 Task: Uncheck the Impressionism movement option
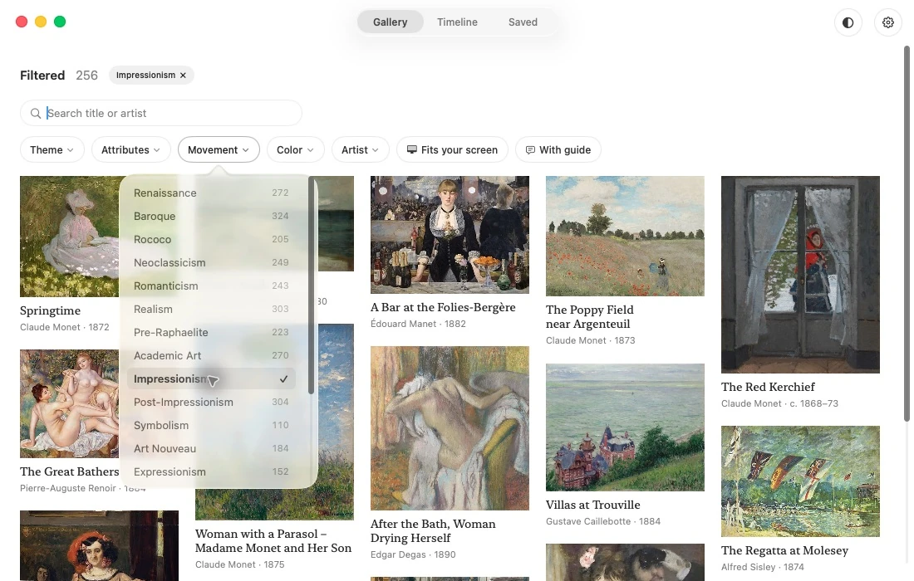click(x=211, y=379)
